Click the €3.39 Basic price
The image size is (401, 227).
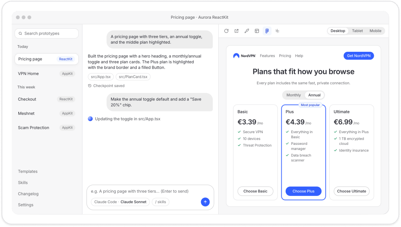tap(247, 122)
